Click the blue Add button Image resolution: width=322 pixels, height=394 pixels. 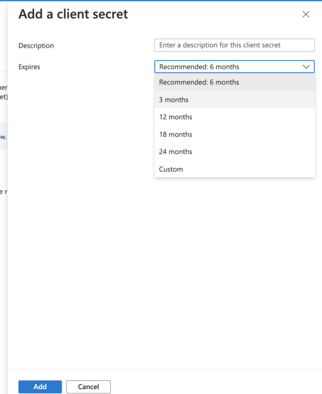click(x=40, y=387)
